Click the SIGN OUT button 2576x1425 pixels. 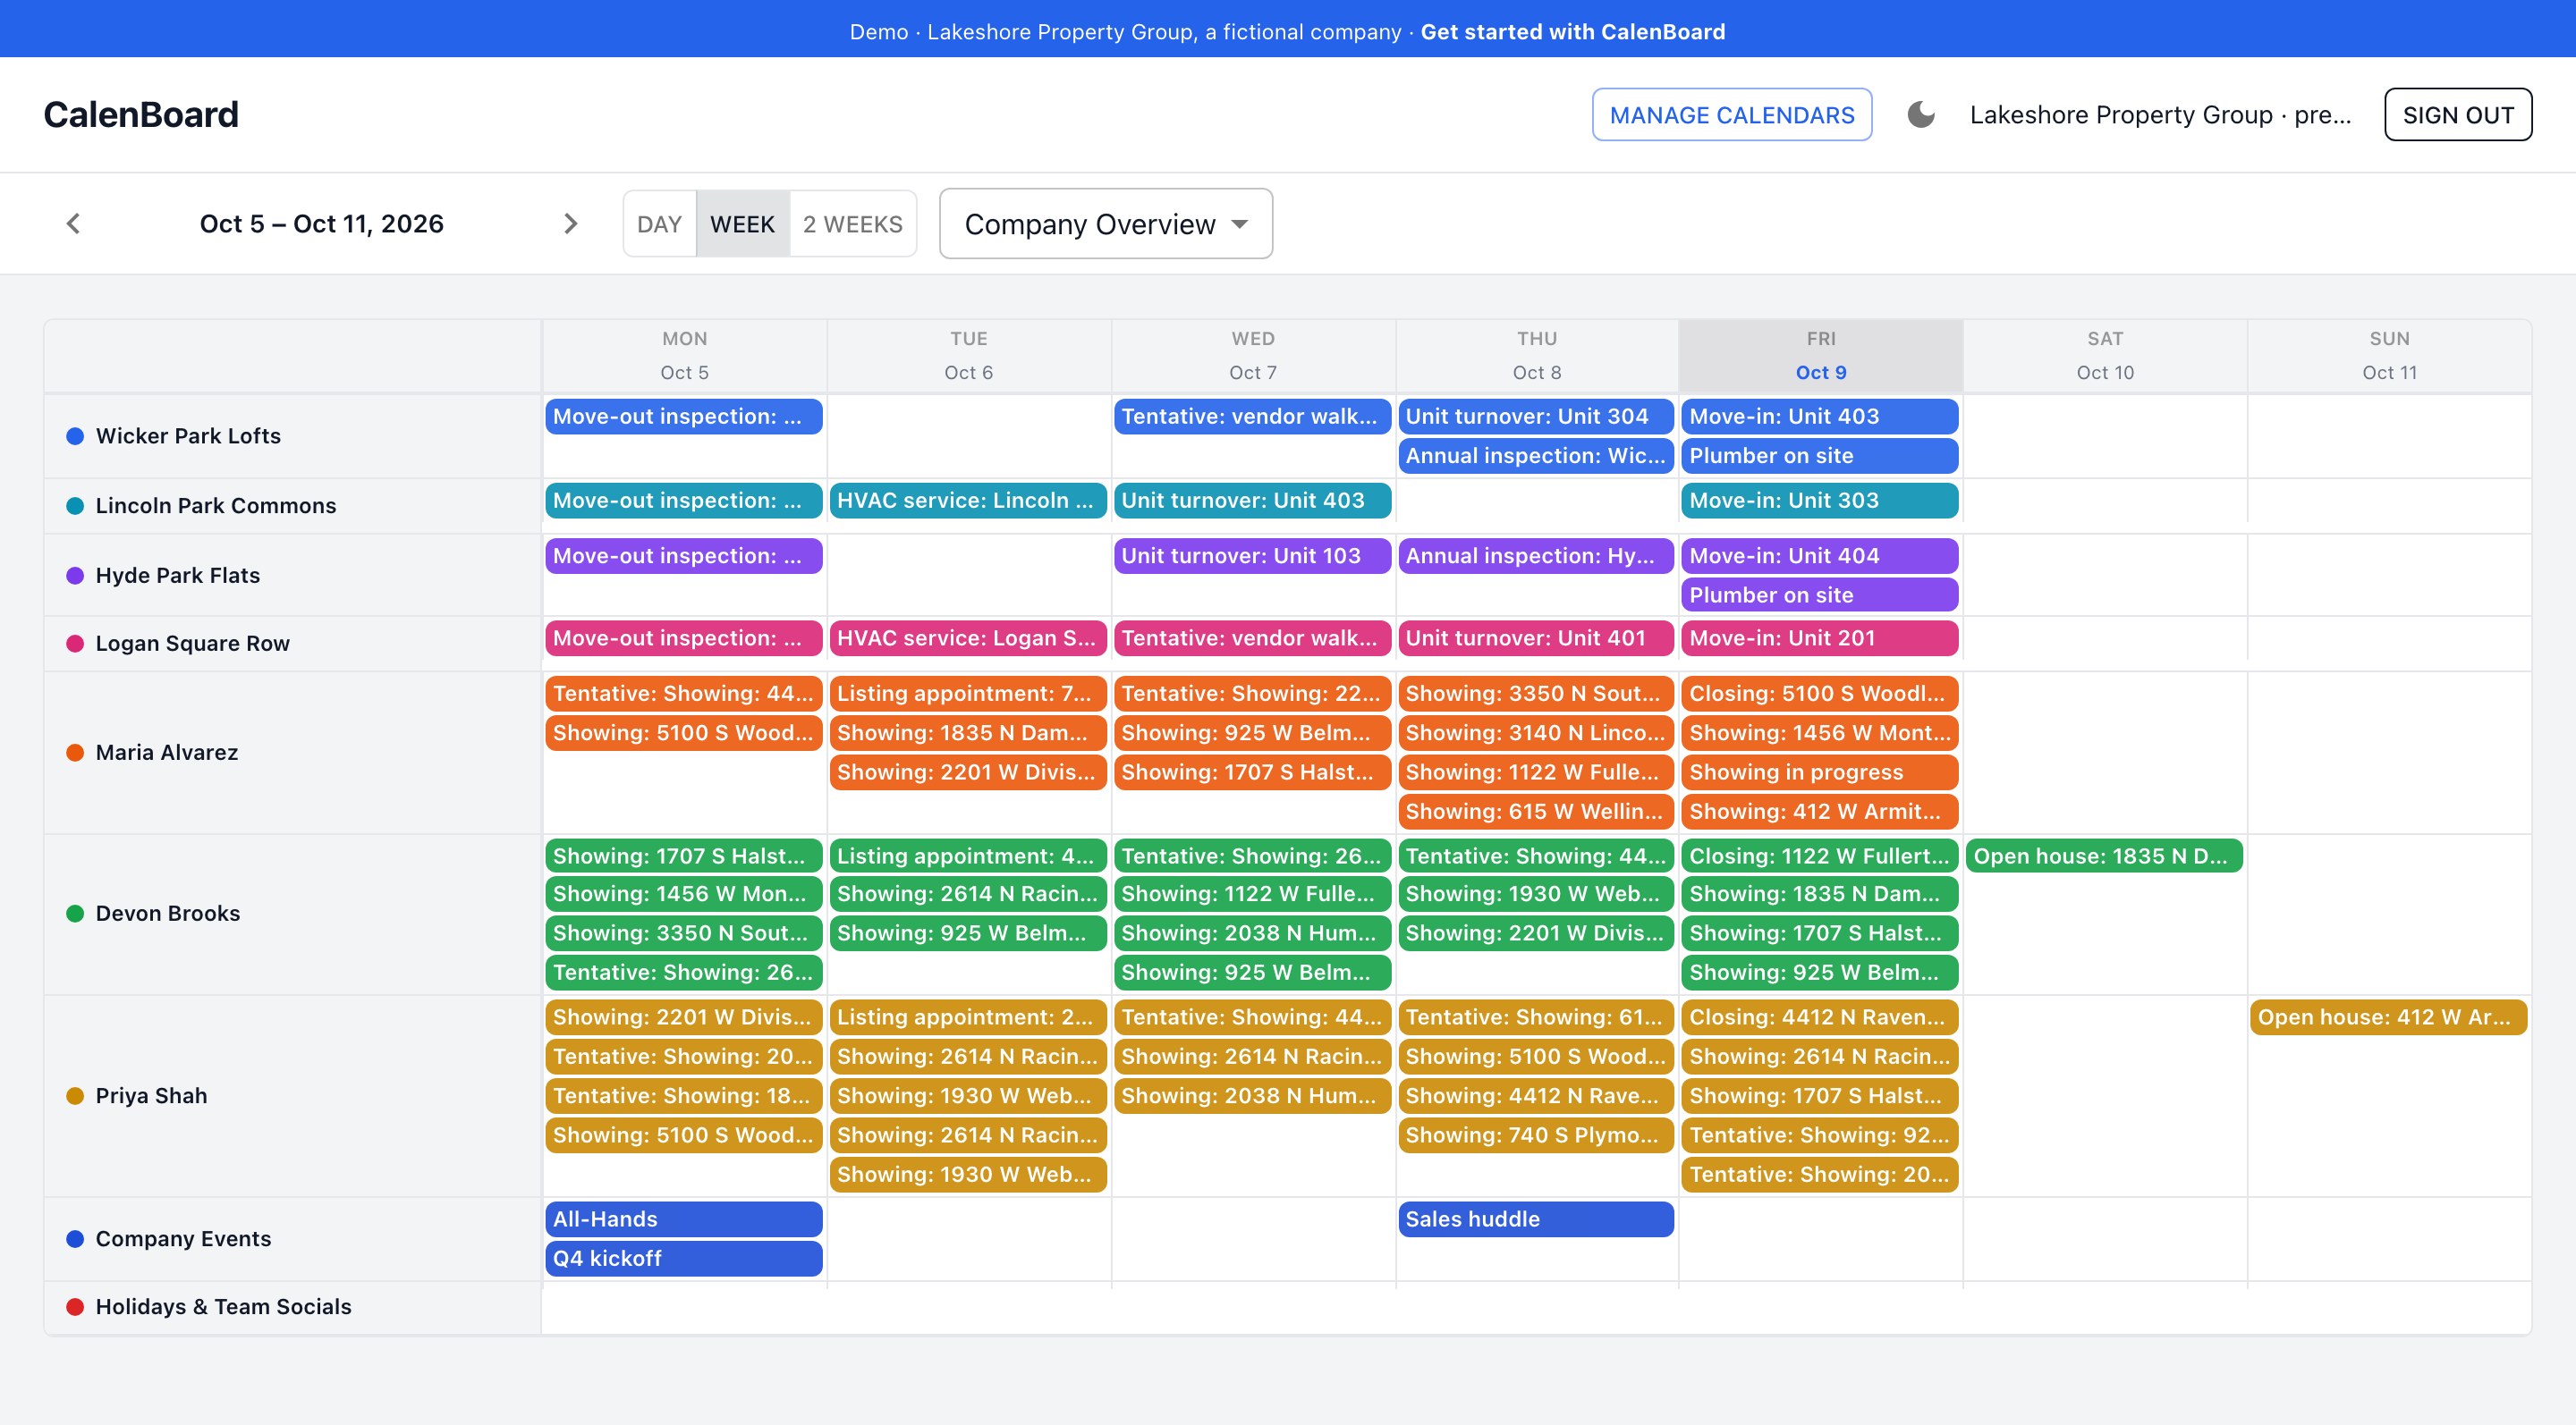pyautogui.click(x=2458, y=115)
